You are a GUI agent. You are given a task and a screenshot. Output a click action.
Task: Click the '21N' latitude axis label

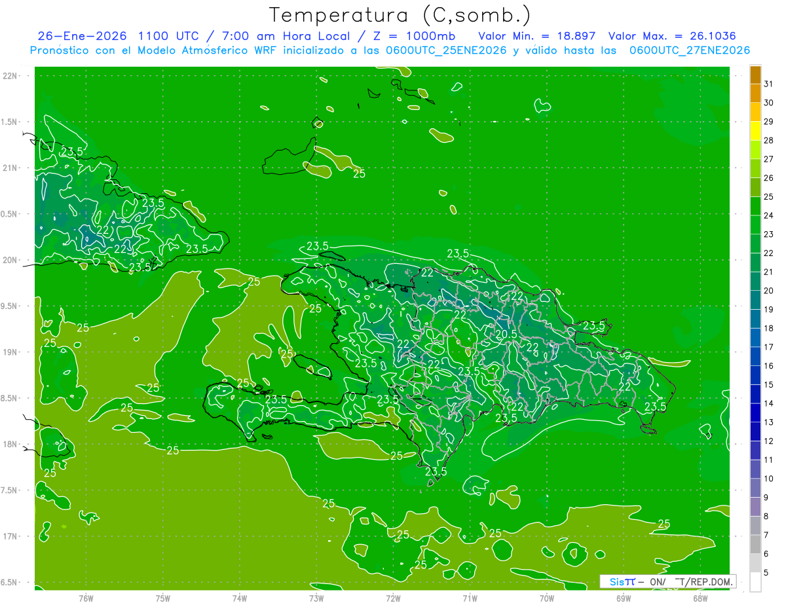click(10, 168)
